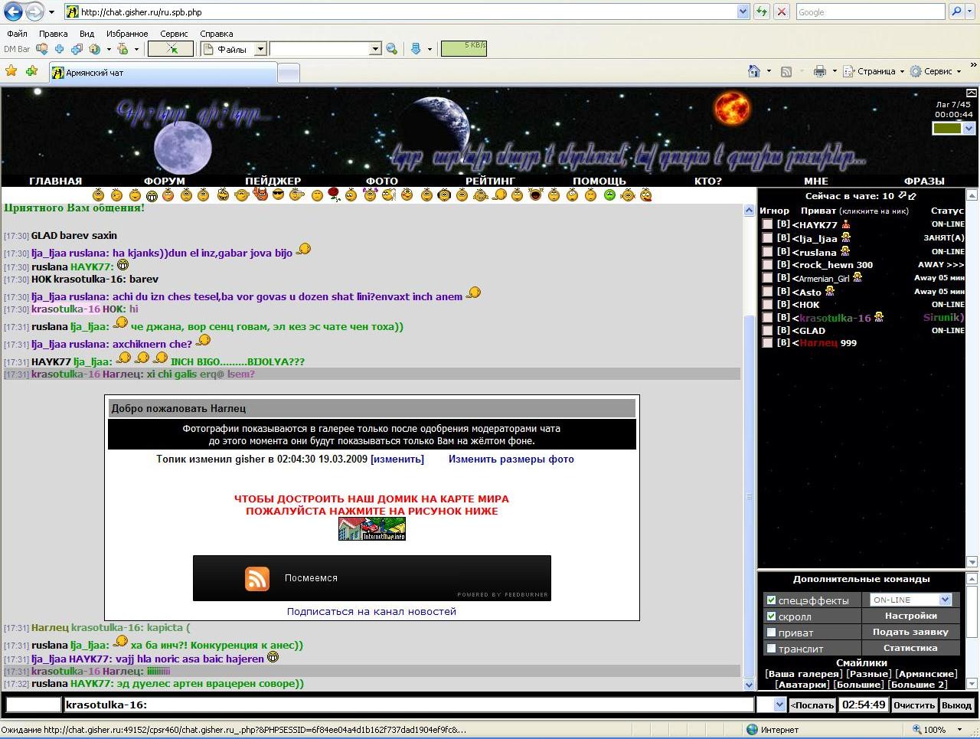980x739 pixels.
Task: Tick the ignore checkbox next to HAYK77
Action: pyautogui.click(x=767, y=225)
